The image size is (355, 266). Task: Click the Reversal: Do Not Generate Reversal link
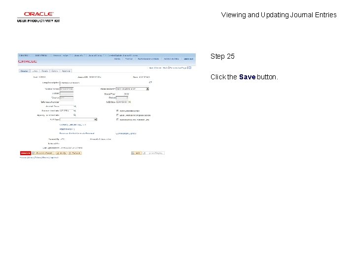click(x=77, y=133)
